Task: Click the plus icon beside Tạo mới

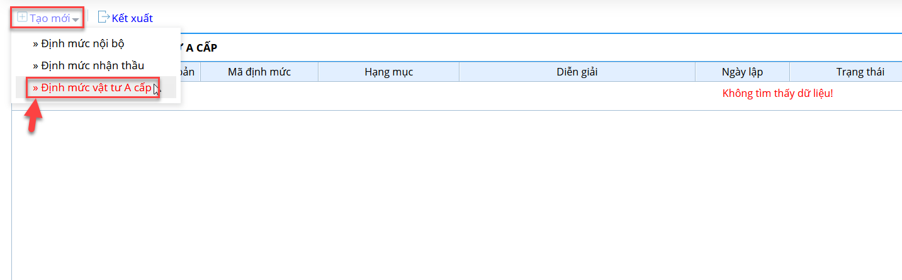Action: (x=22, y=18)
